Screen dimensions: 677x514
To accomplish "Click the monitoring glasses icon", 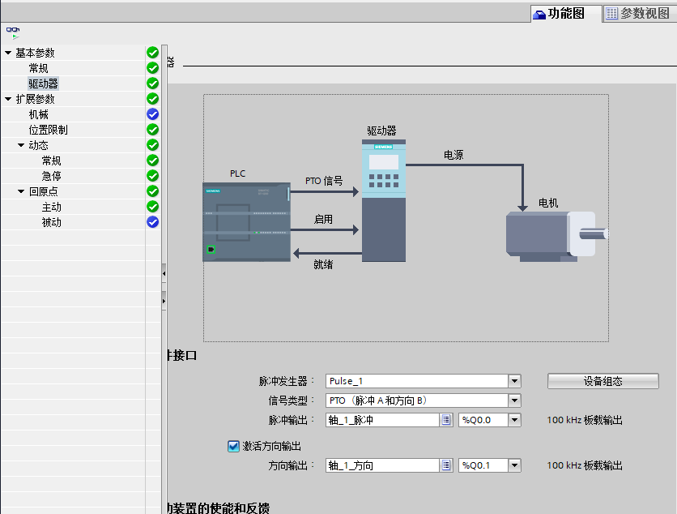I will (12, 30).
